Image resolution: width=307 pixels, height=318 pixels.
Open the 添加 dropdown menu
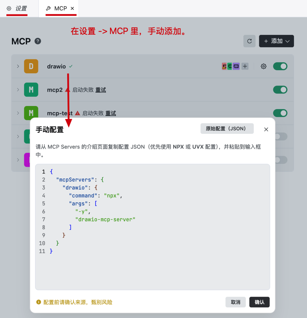pos(276,41)
